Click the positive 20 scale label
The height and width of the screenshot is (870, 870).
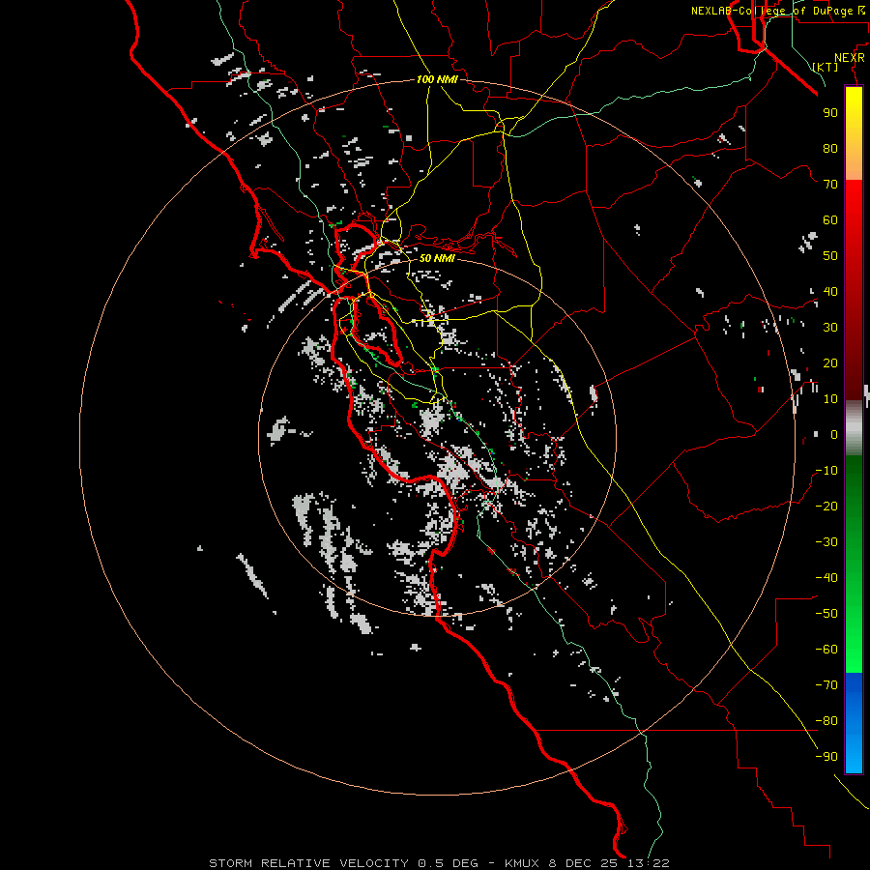tap(830, 362)
